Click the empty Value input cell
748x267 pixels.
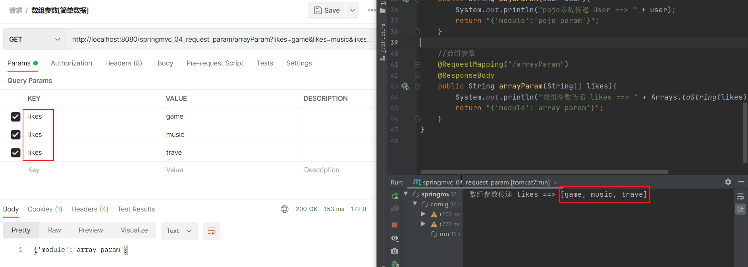click(x=230, y=170)
